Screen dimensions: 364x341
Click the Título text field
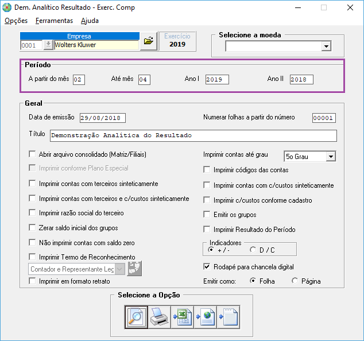(193, 135)
